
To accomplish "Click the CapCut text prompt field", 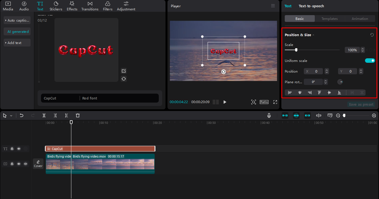I will [x=60, y=98].
